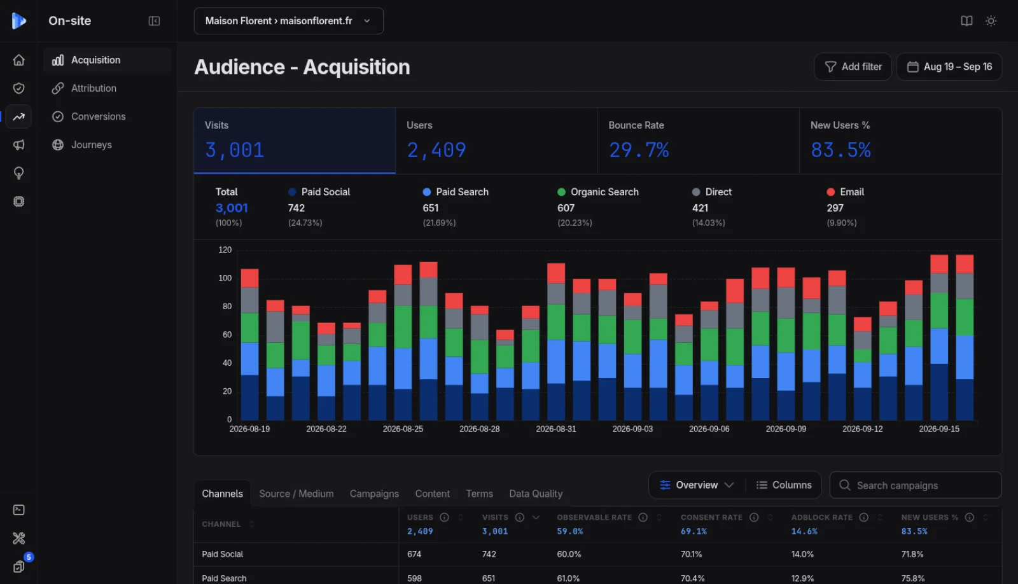1018x584 pixels.
Task: Show info for Users column
Action: [445, 517]
